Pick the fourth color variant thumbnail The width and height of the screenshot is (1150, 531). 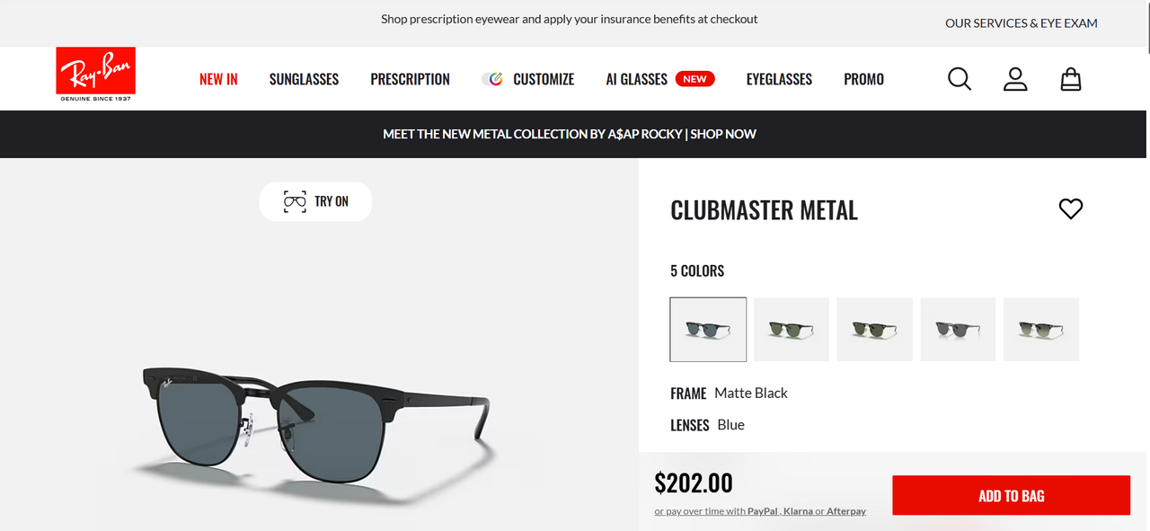pyautogui.click(x=958, y=330)
